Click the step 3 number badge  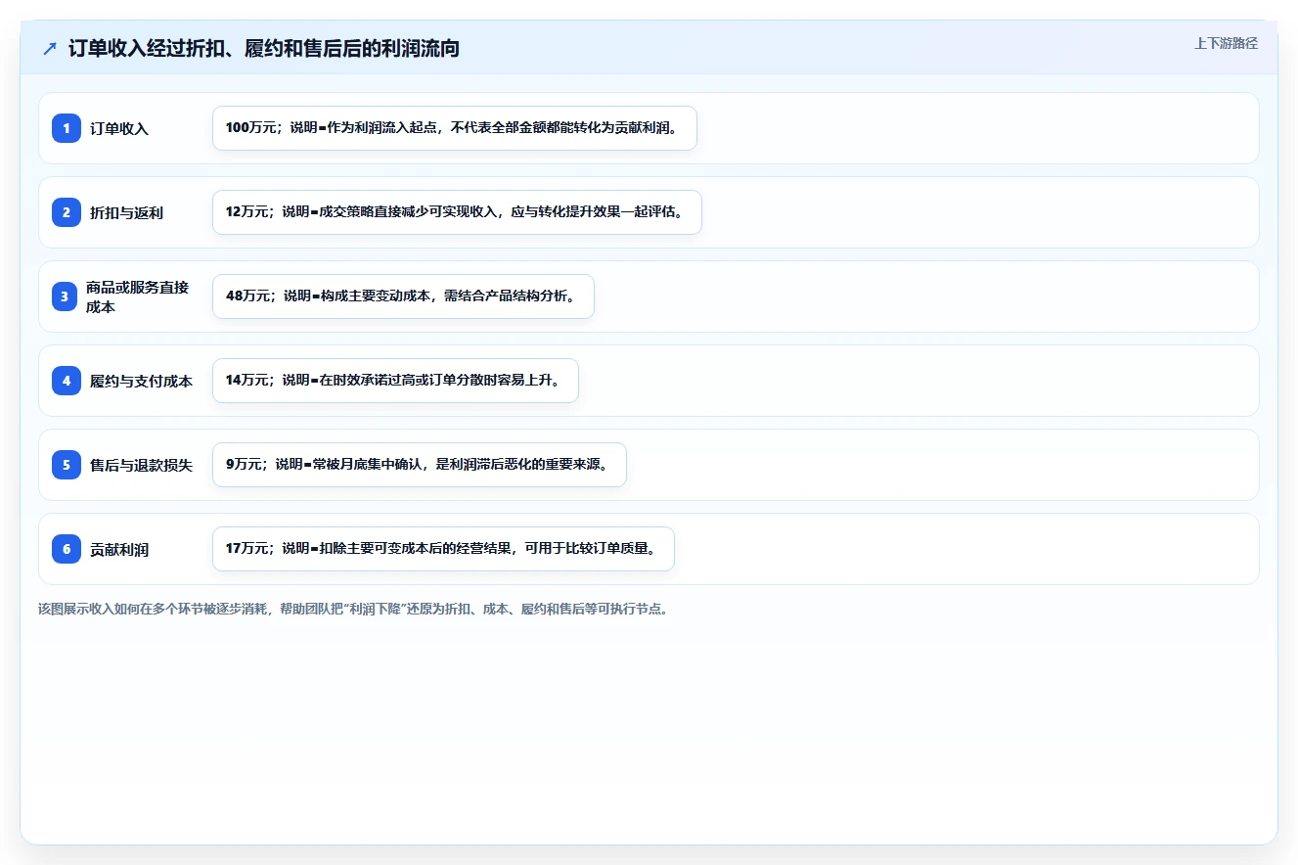[x=67, y=296]
